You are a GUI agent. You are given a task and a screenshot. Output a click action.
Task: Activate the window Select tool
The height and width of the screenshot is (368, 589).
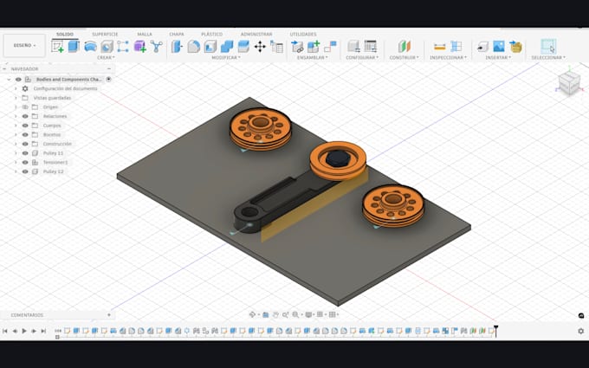click(x=548, y=47)
